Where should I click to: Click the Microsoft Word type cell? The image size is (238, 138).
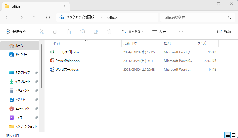(x=177, y=70)
